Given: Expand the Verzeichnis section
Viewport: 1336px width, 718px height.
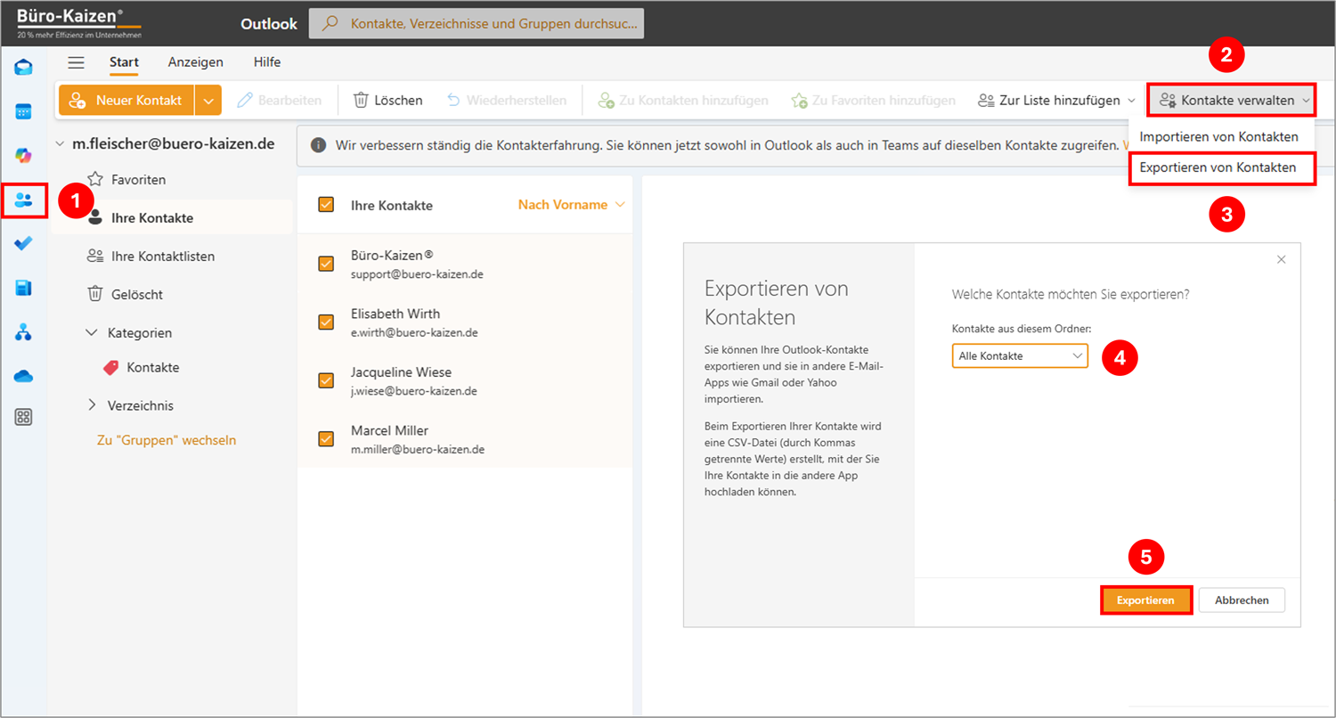Looking at the screenshot, I should pyautogui.click(x=91, y=405).
